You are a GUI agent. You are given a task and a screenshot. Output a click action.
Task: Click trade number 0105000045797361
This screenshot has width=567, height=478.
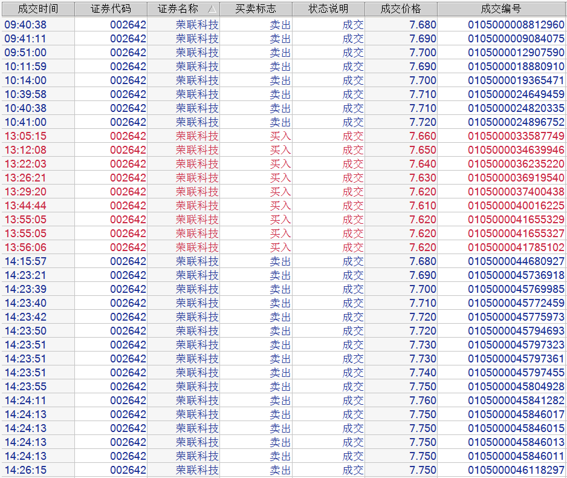516,359
